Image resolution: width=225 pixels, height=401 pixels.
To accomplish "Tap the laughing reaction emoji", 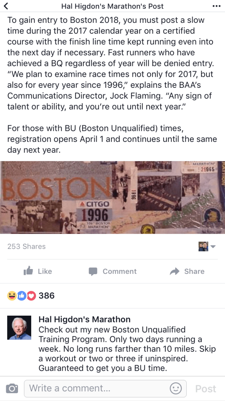I will point(12,296).
